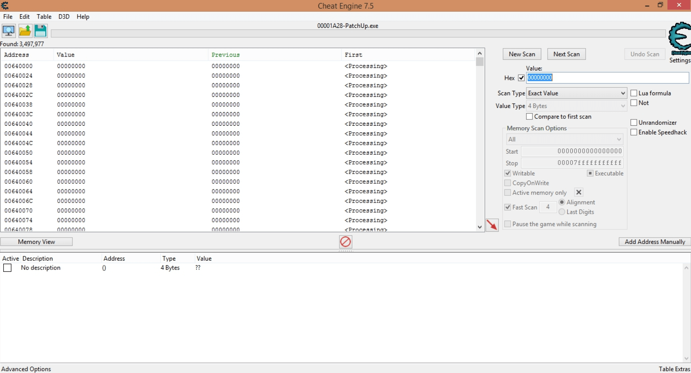
Task: Open the Table menu
Action: pyautogui.click(x=44, y=17)
